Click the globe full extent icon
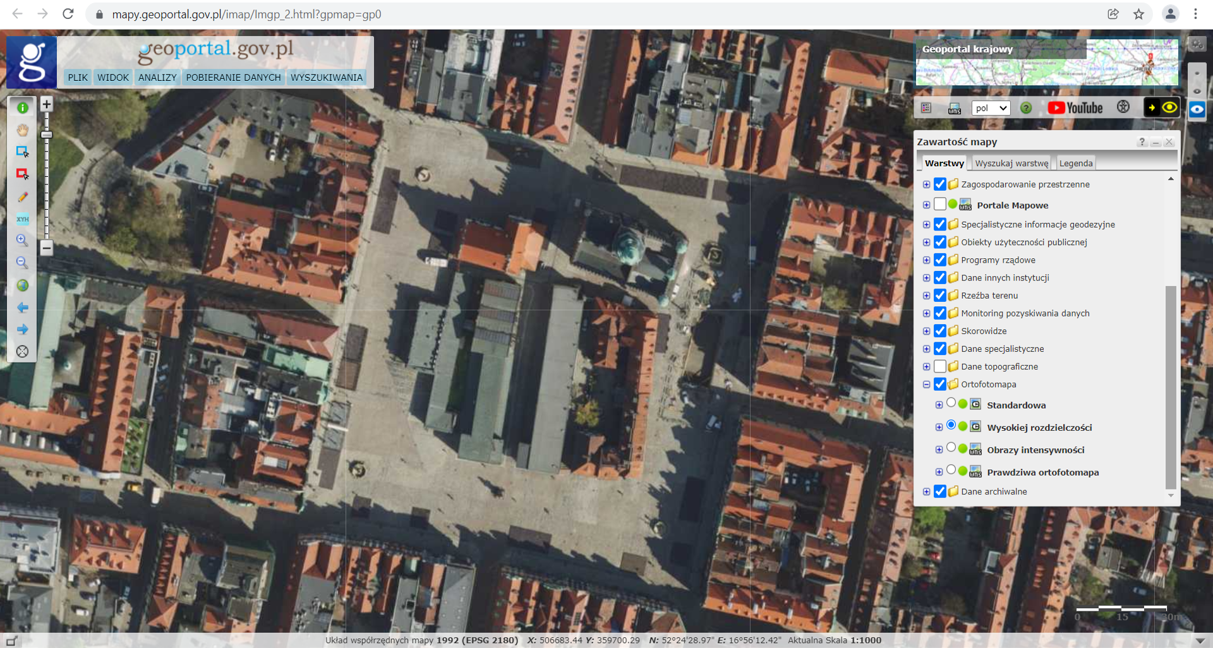Screen dimensions: 1213x648 coord(23,285)
